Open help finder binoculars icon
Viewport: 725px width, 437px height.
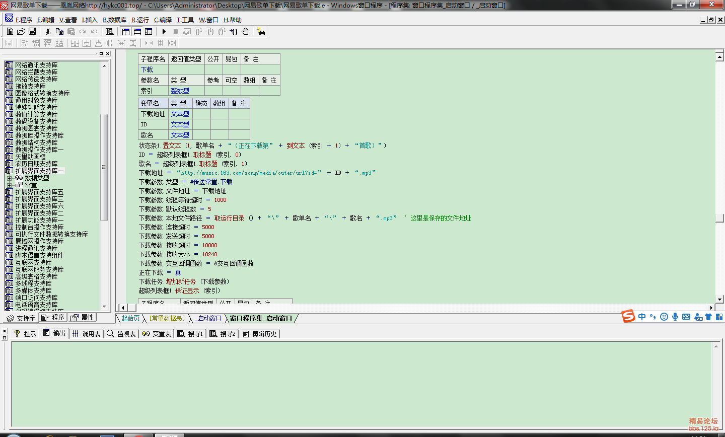261,31
